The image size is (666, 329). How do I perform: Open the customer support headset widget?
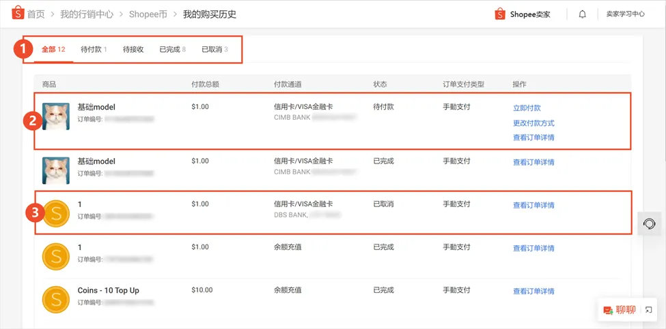point(649,223)
